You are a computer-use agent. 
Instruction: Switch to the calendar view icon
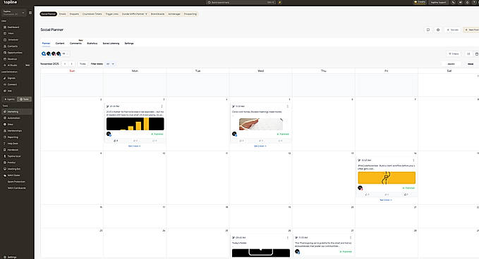pos(477,54)
